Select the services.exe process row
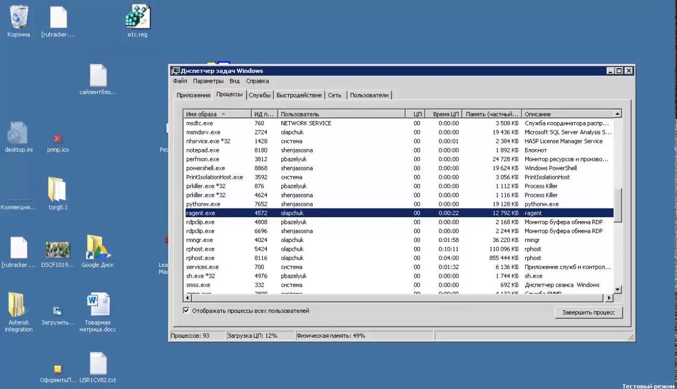677x389 pixels. point(399,267)
